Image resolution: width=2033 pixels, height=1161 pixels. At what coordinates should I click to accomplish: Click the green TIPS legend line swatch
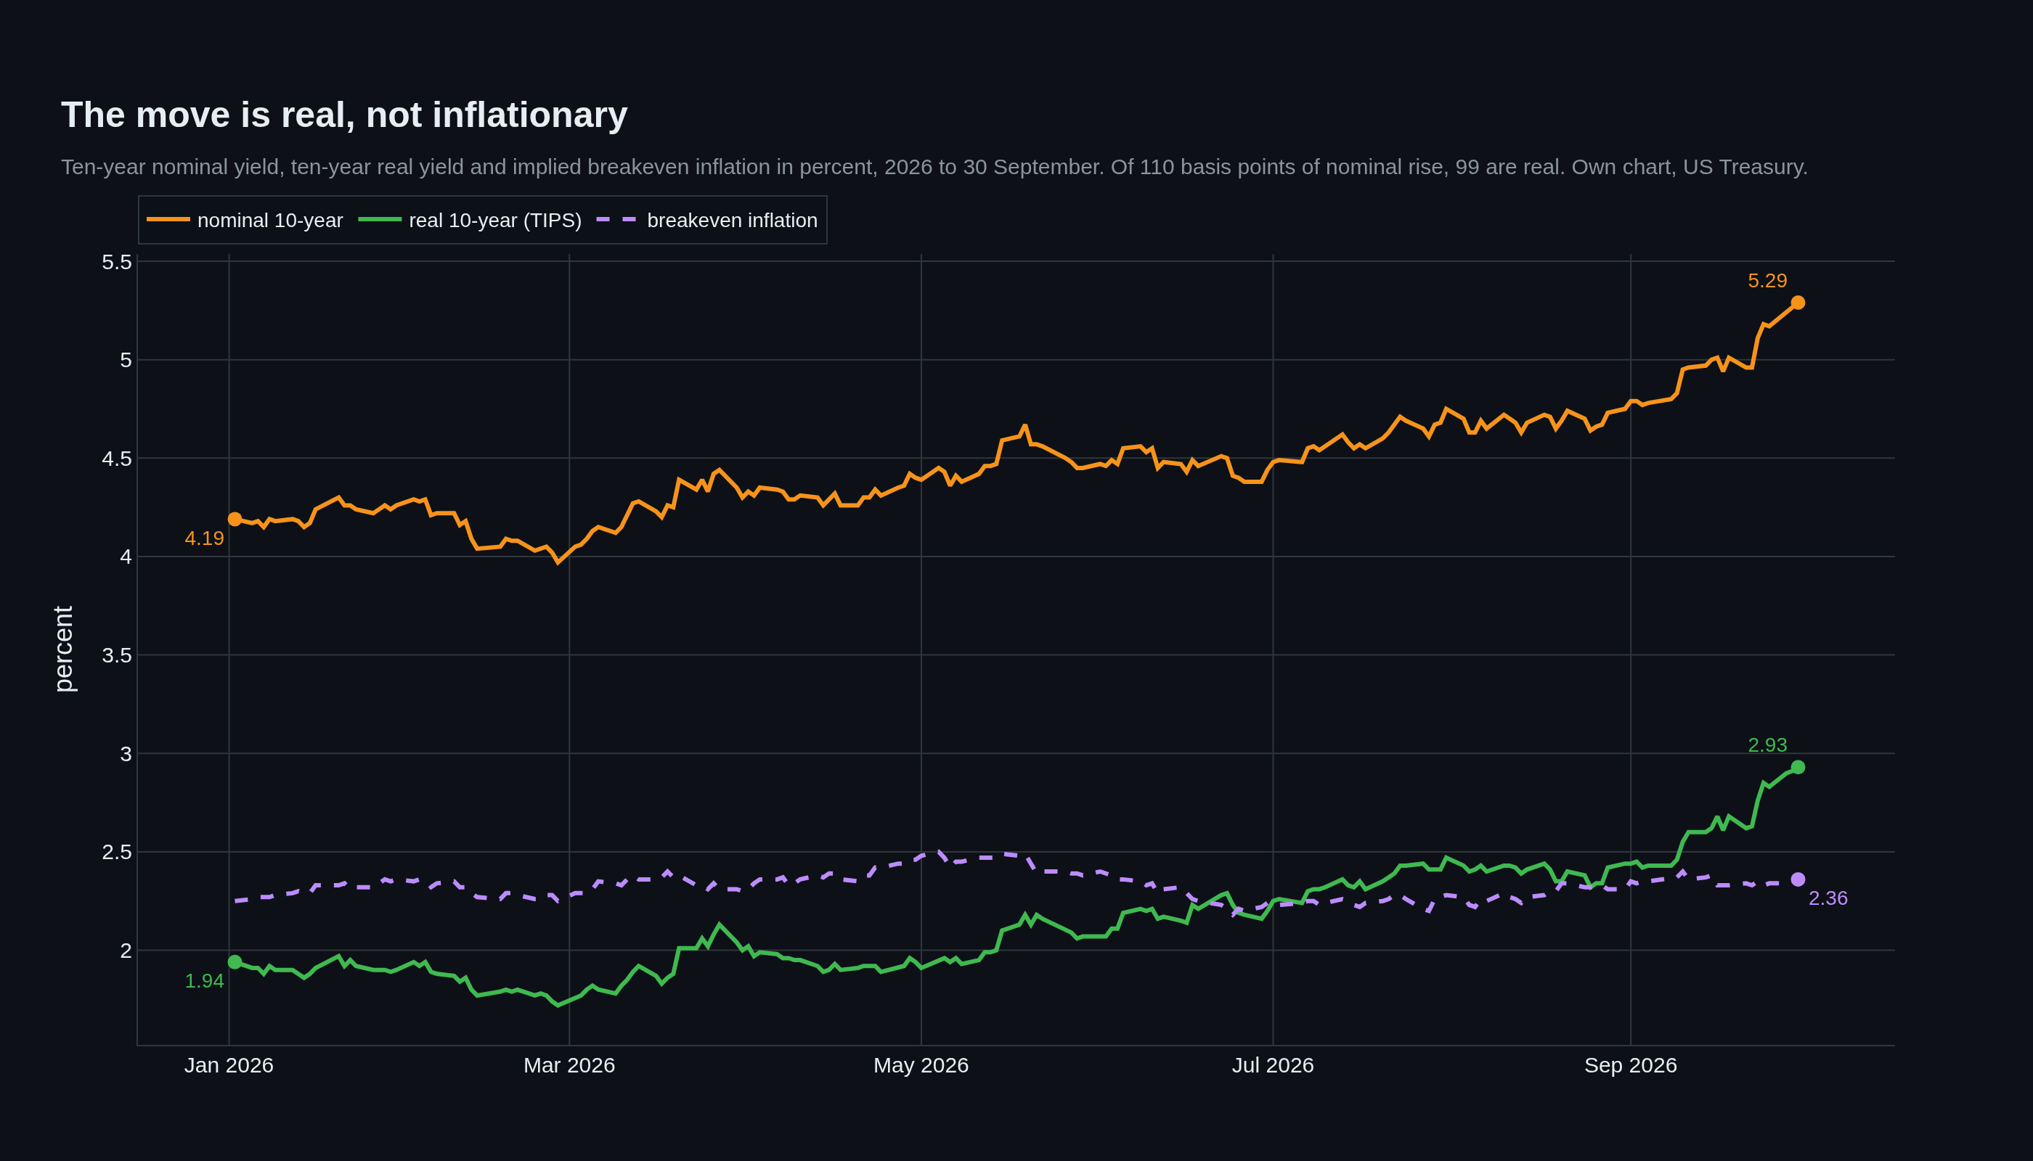tap(380, 219)
